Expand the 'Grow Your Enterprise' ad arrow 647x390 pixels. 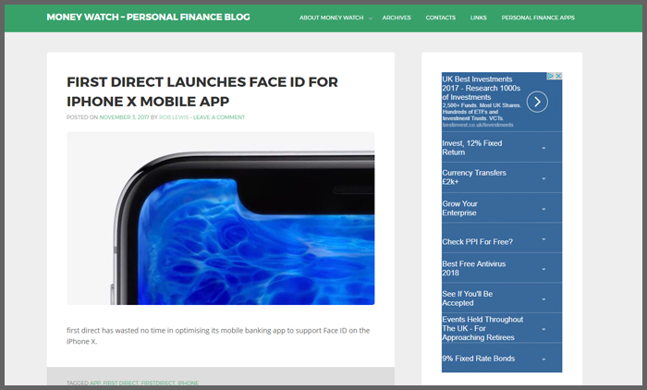tap(543, 209)
